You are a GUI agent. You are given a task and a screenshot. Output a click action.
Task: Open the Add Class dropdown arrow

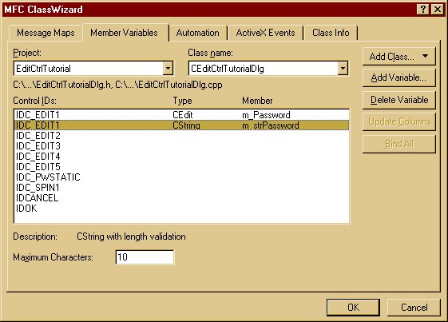click(x=425, y=56)
